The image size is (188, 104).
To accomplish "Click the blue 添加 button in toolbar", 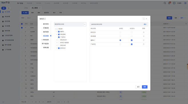I will [25, 13].
